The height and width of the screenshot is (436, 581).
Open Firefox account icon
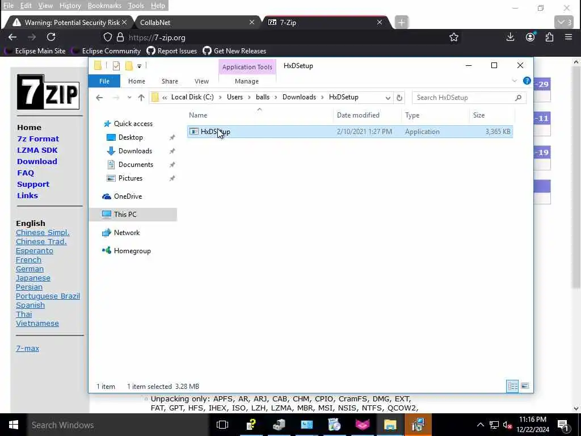(531, 37)
